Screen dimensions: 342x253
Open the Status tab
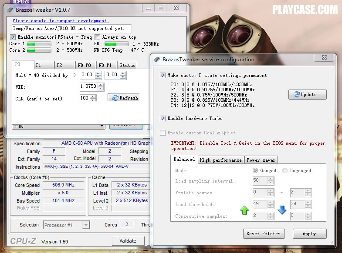pyautogui.click(x=127, y=65)
